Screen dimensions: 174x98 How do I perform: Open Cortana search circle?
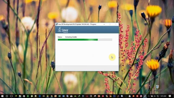point(7,96)
